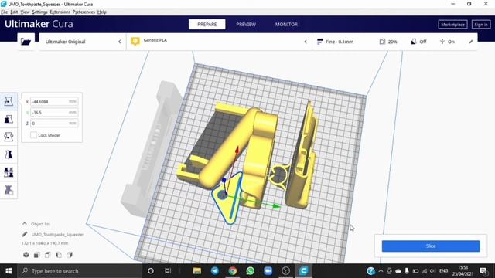The image size is (495, 278).
Task: Click the Cortana circle icon
Action: (x=151, y=271)
